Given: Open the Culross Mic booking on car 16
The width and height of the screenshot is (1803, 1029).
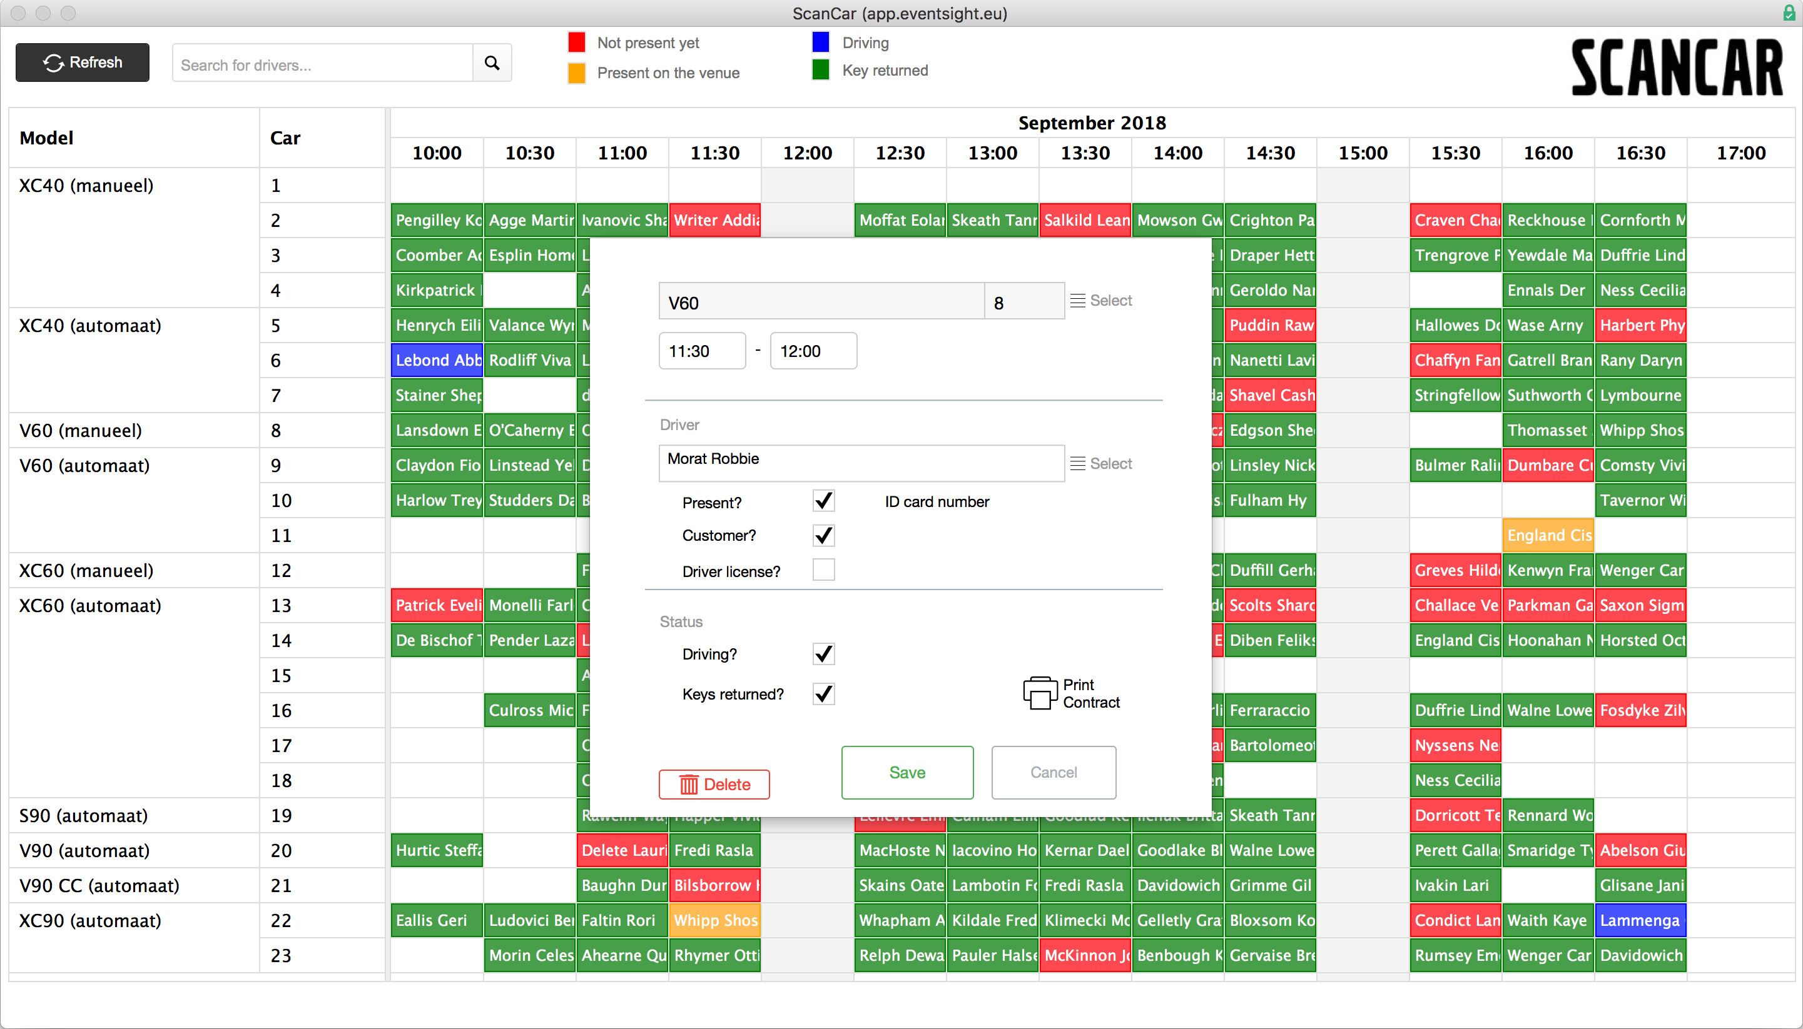Looking at the screenshot, I should [530, 710].
